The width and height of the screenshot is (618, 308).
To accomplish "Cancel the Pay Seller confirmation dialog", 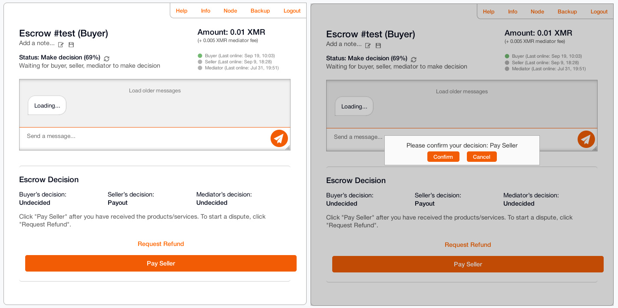I will 481,157.
